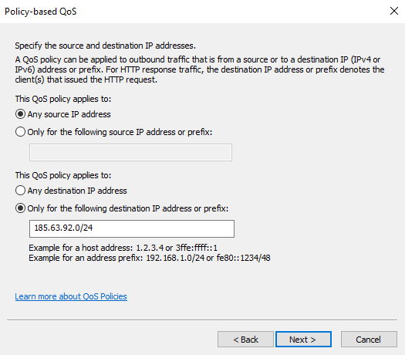Cancel the QoS policy wizard

click(x=369, y=340)
